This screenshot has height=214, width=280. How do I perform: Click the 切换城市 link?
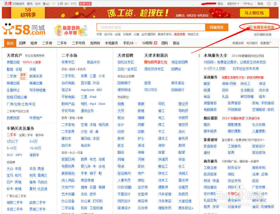point(18,4)
